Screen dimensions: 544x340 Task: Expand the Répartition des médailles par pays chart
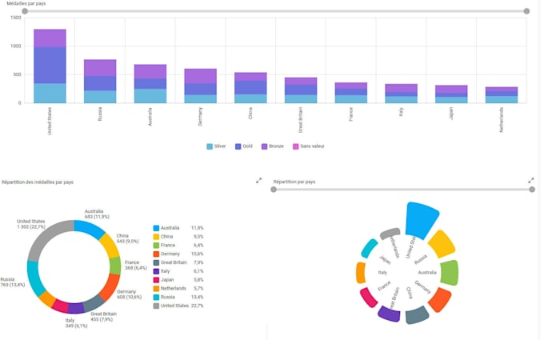[259, 181]
